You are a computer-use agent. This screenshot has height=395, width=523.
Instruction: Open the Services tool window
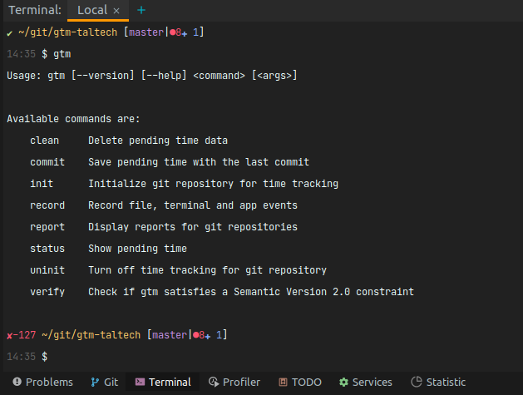click(x=366, y=382)
